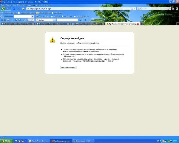Bookmark page with the star icon
Image resolution: width=179 pixels, height=143 pixels.
132,9
